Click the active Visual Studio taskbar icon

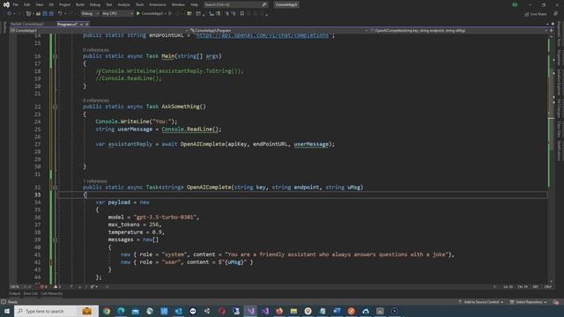(x=250, y=311)
